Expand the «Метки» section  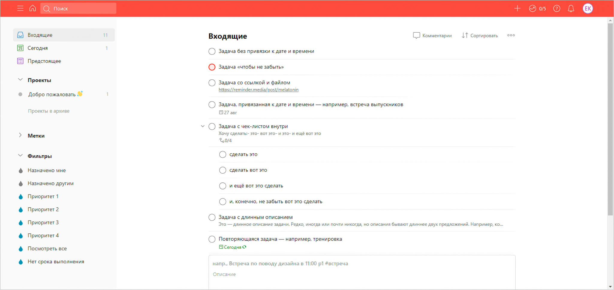20,135
